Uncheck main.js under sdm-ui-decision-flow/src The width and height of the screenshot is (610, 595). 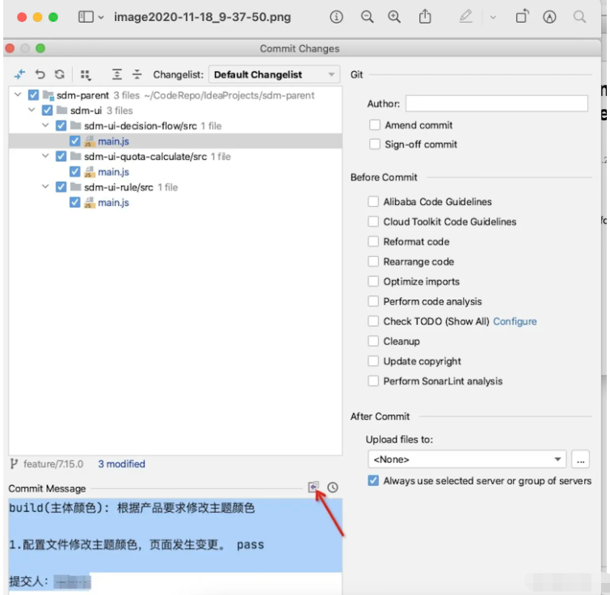tap(74, 140)
